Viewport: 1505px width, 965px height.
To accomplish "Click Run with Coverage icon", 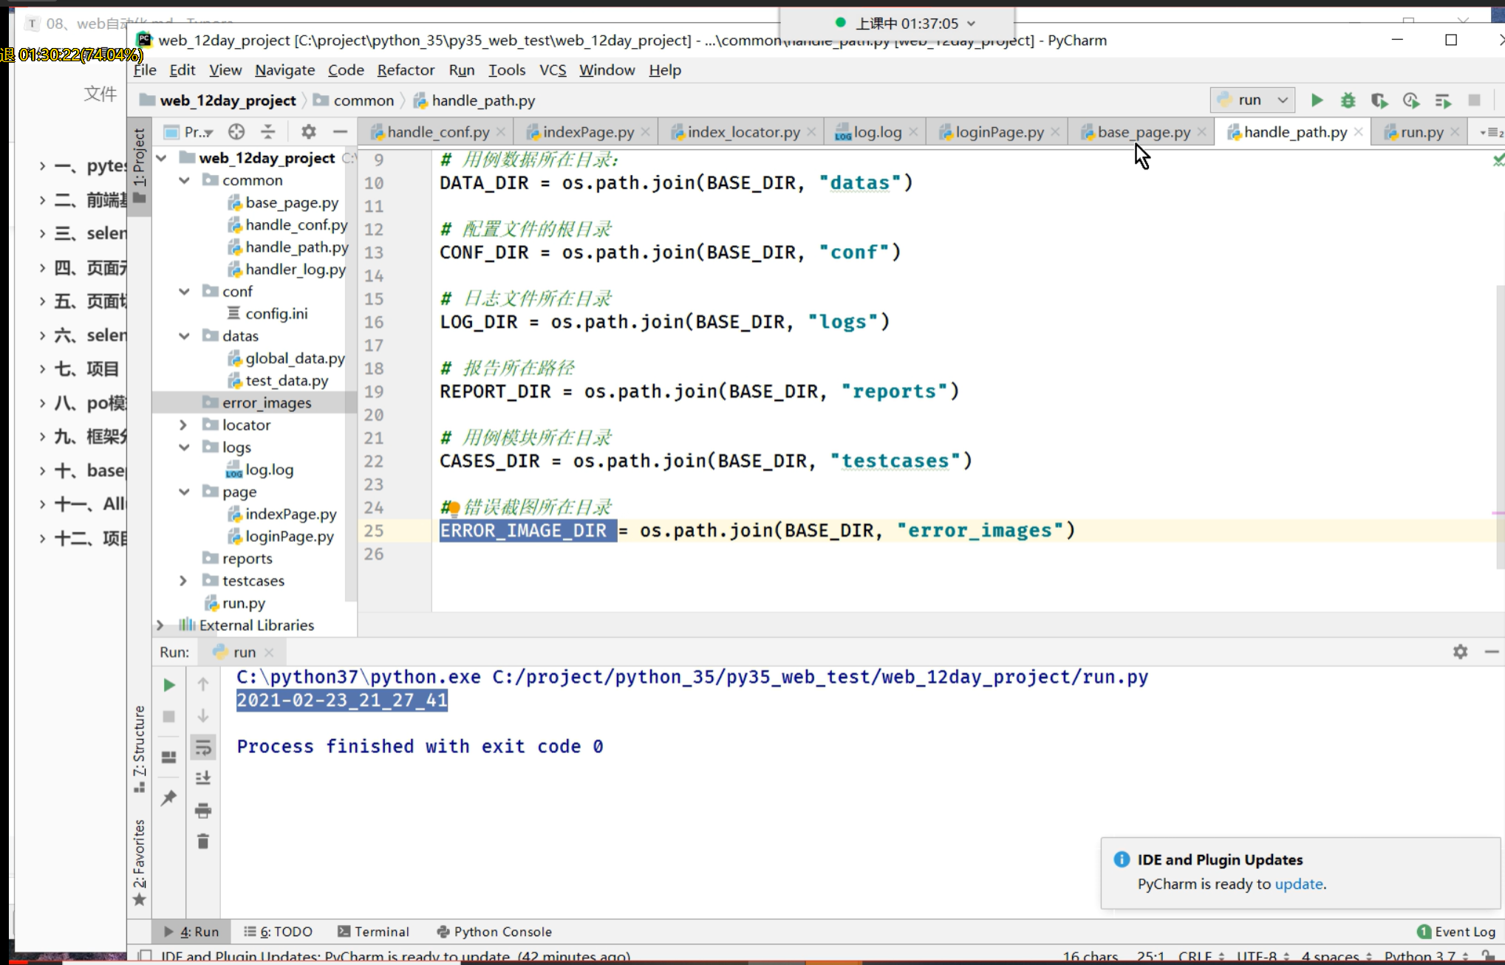I will (1379, 100).
